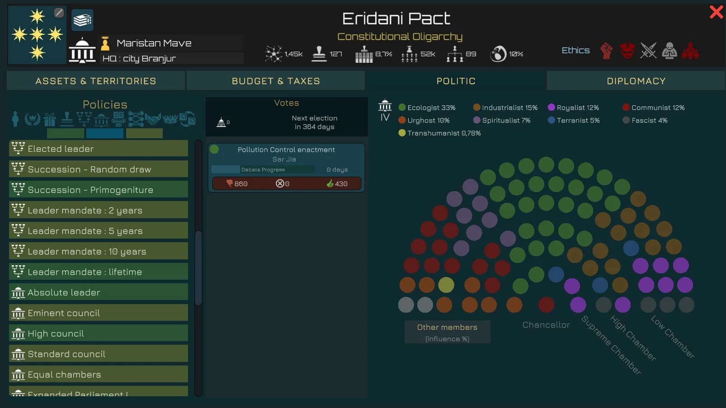Click the gold leader person icon
This screenshot has width=726, height=408.
pyautogui.click(x=105, y=43)
